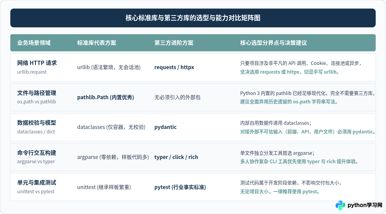Screen dimensions: 386x214
Task: Click the Python logo icon
Action: [x=340, y=205]
